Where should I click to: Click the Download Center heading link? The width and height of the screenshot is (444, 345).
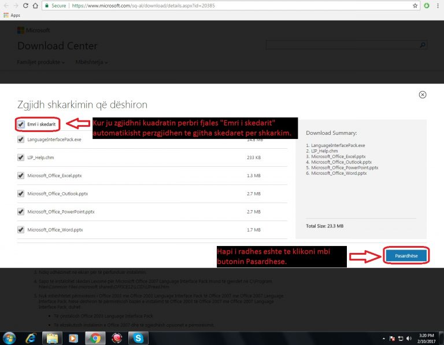click(x=57, y=46)
